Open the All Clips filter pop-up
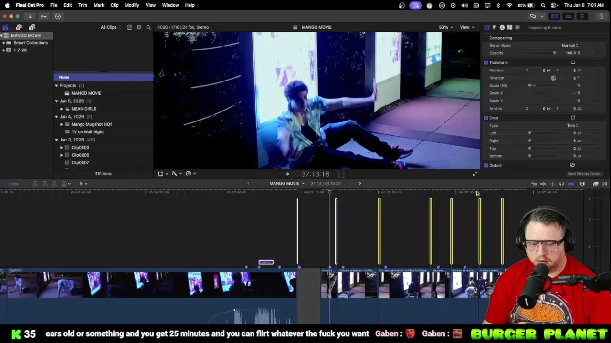Image resolution: width=611 pixels, height=343 pixels. tap(111, 27)
